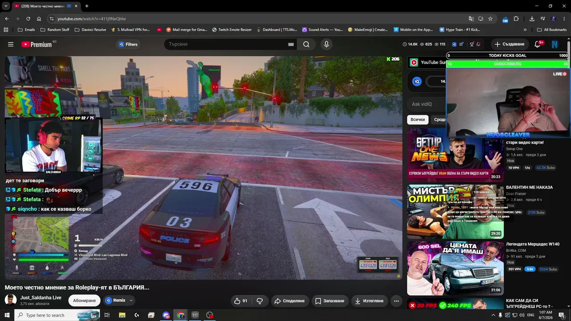Open the Setup One News video thumbnail

click(455, 155)
